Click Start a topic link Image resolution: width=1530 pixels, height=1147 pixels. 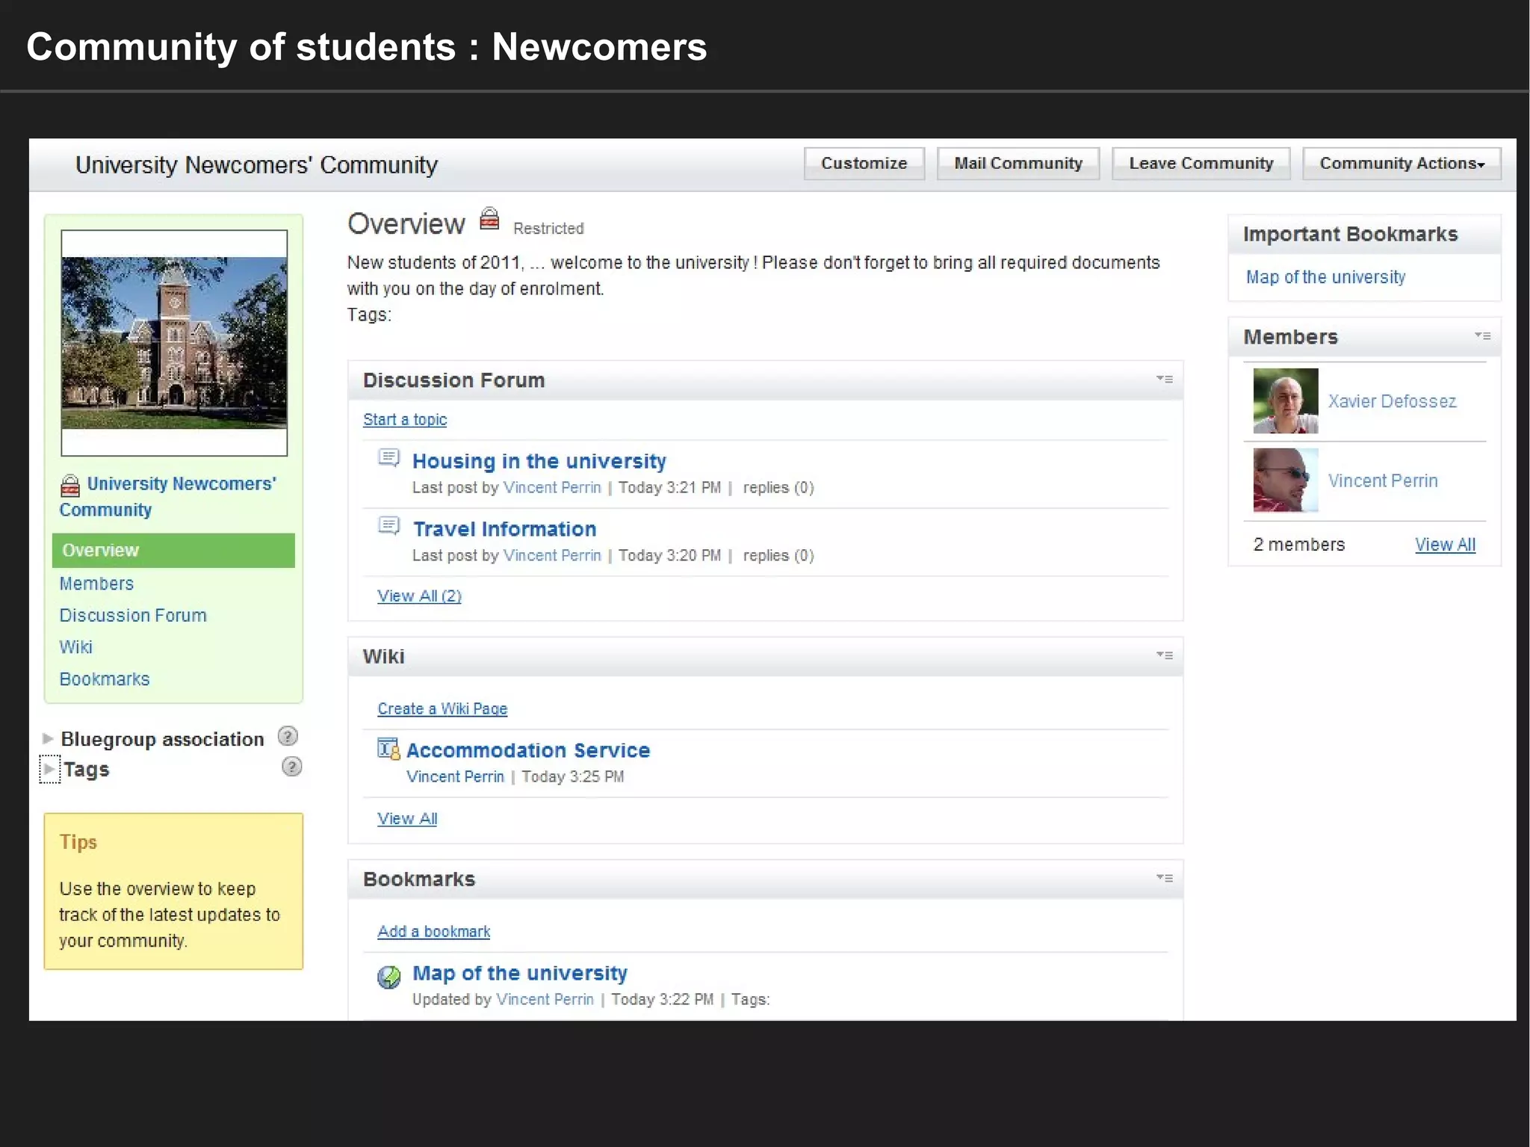(405, 420)
